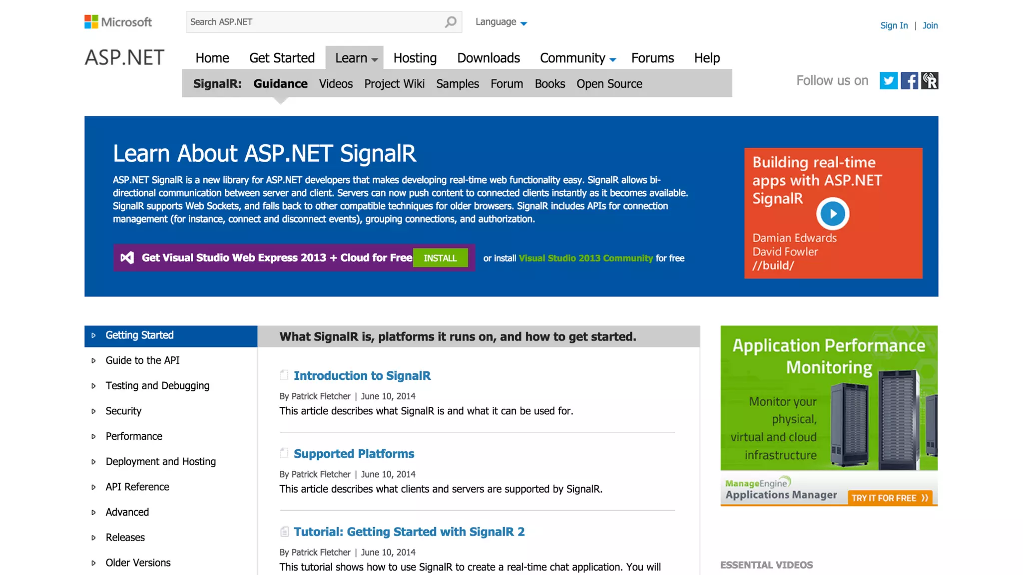Expand the Community menu dropdown
1023x575 pixels.
[x=613, y=59]
